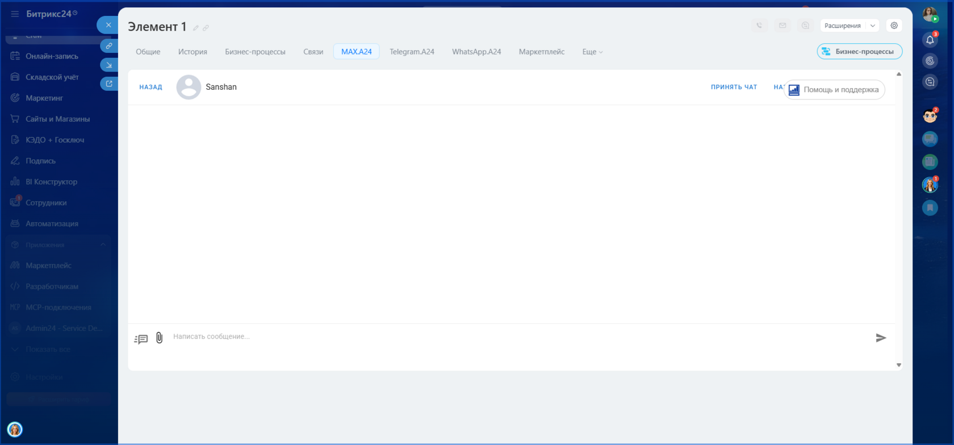Screen dimensions: 954x445
Task: Attach a file with the paperclip icon
Action: (x=160, y=338)
